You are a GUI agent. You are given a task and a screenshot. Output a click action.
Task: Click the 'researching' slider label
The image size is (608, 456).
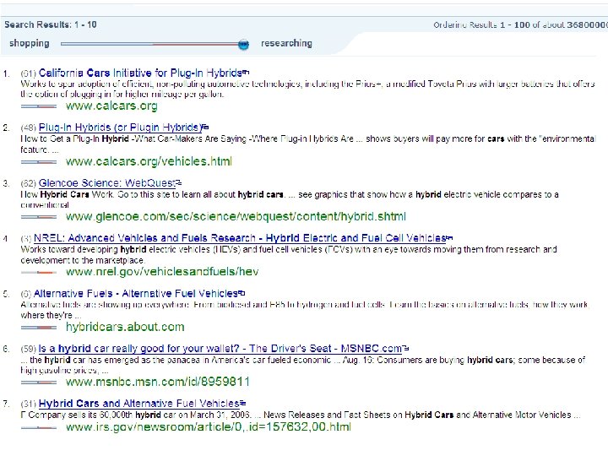pos(286,43)
